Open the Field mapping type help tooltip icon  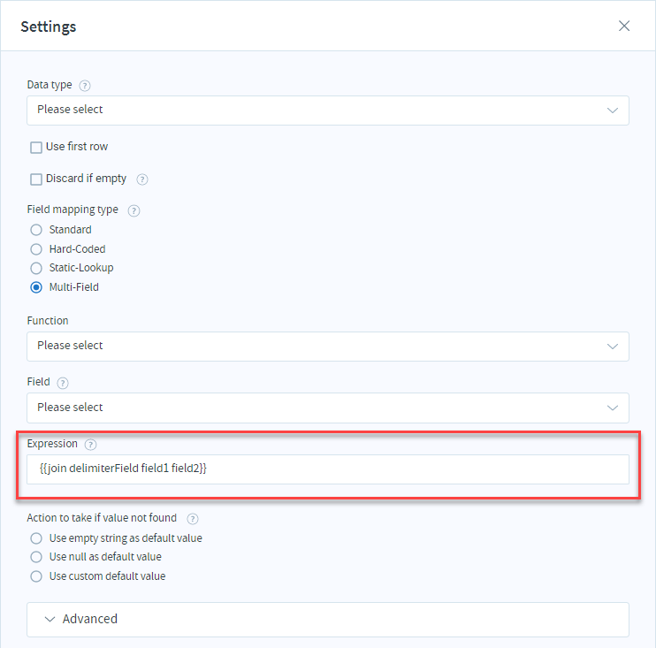pos(133,210)
